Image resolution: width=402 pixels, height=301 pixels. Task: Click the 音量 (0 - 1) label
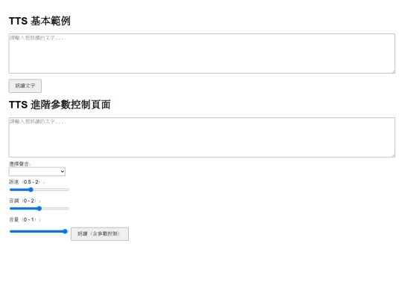click(x=25, y=219)
